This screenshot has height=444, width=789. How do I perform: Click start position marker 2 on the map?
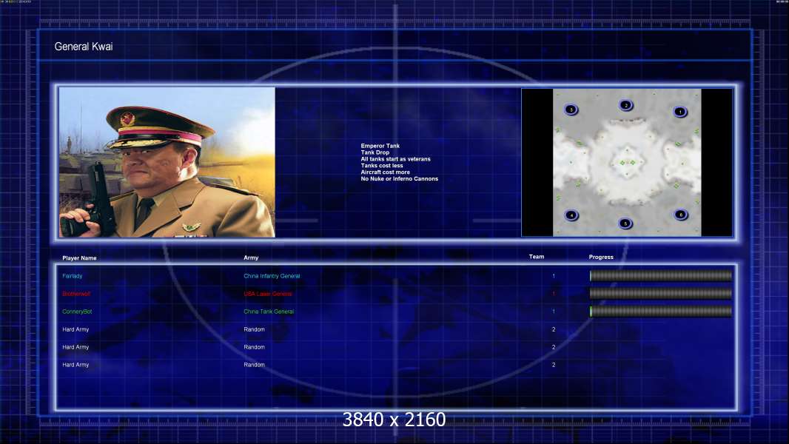pos(625,105)
